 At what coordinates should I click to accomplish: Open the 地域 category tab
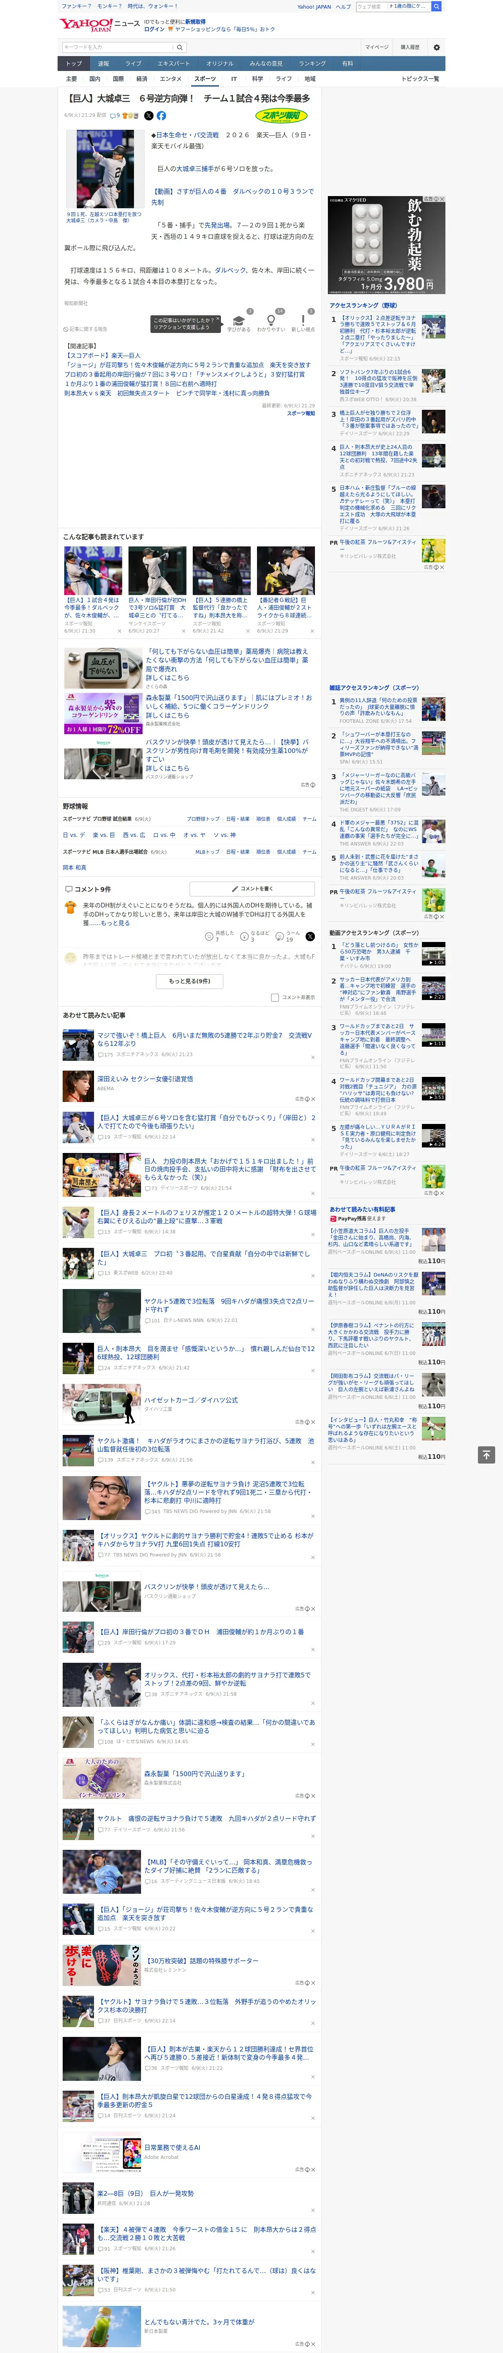click(309, 78)
